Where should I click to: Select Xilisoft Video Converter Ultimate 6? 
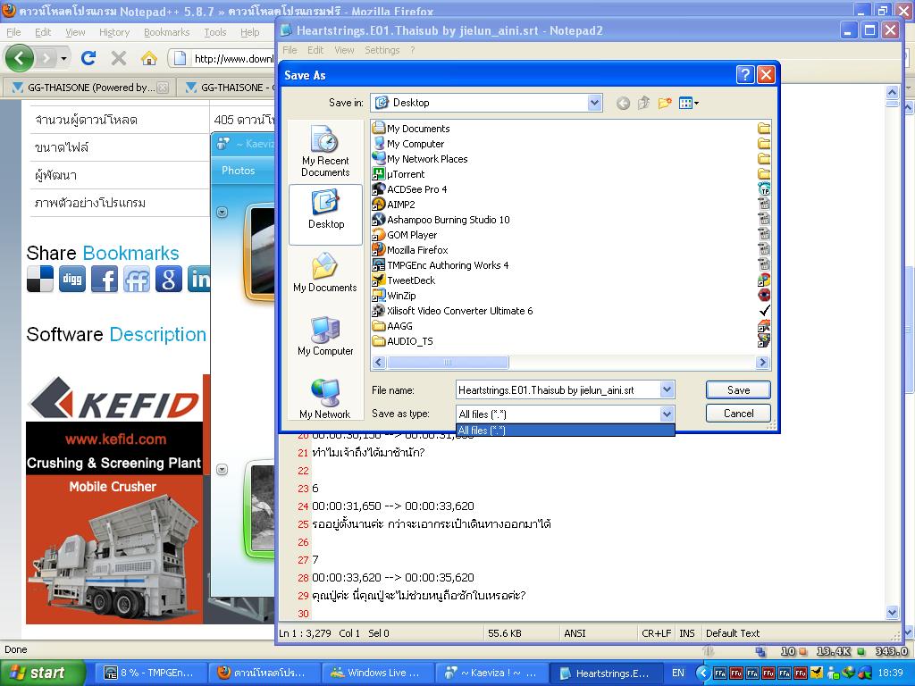[x=453, y=310]
